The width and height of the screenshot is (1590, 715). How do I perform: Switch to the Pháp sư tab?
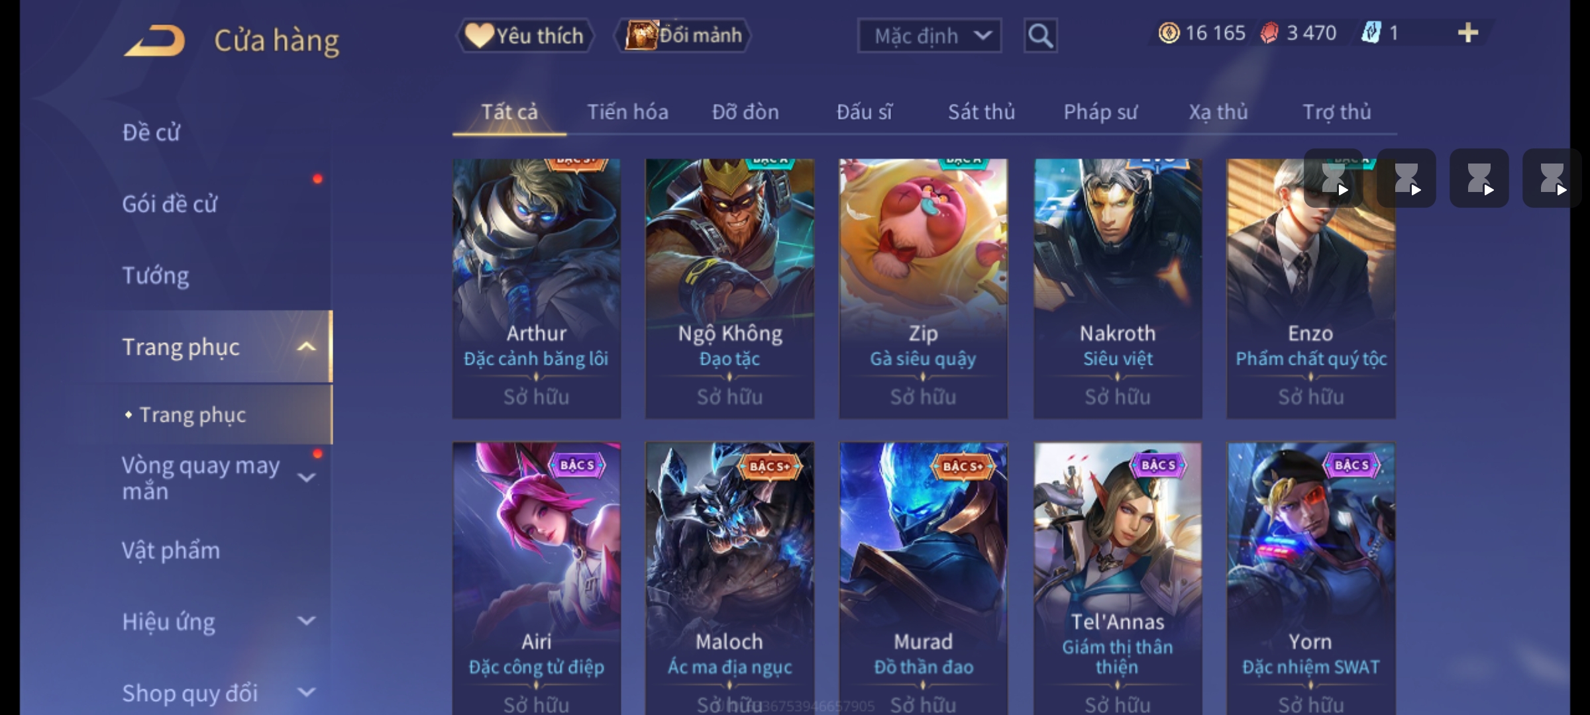[x=1100, y=112]
